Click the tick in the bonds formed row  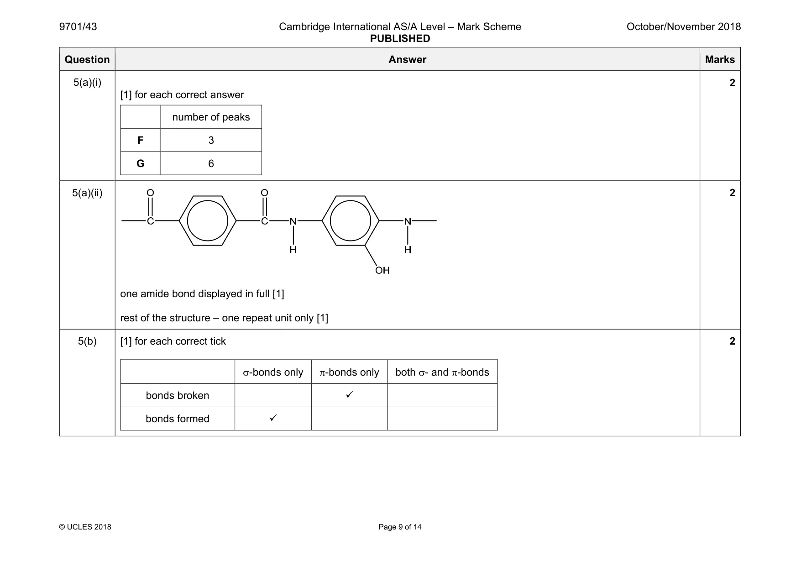click(x=273, y=418)
